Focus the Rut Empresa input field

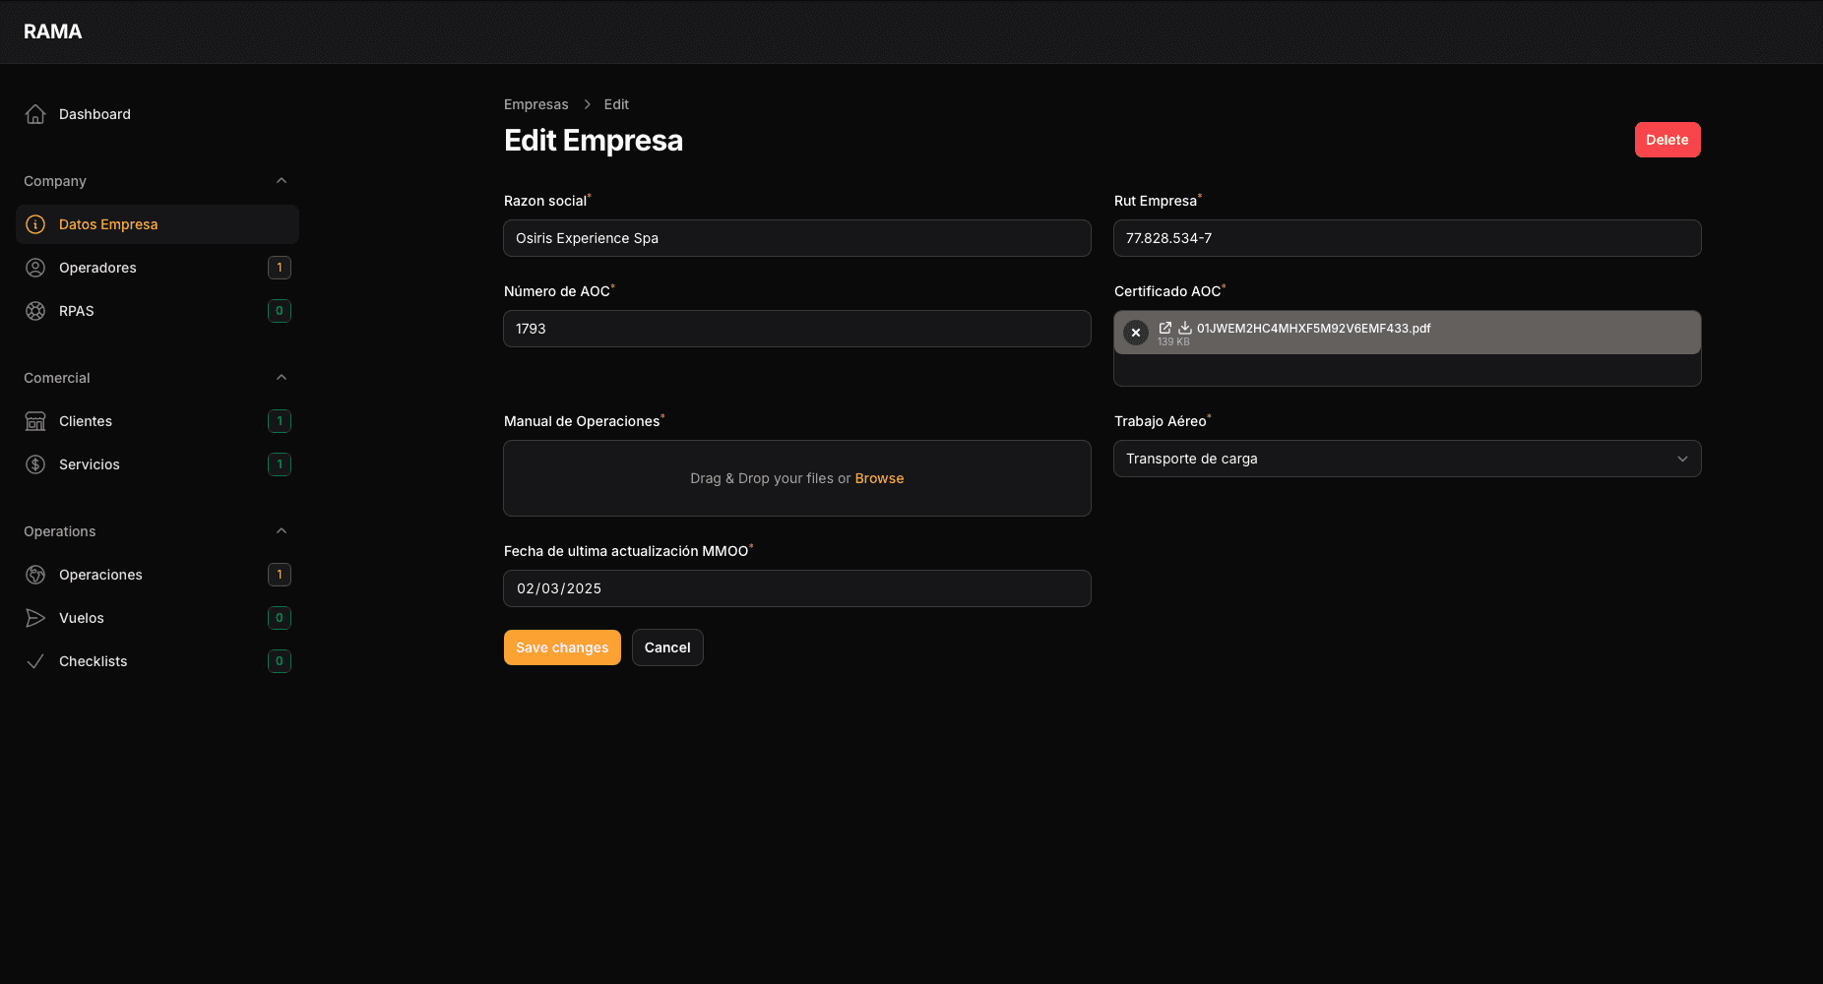(x=1408, y=238)
